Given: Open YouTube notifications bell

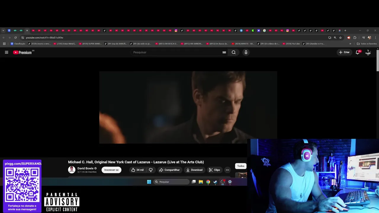Looking at the screenshot, I should click(358, 52).
